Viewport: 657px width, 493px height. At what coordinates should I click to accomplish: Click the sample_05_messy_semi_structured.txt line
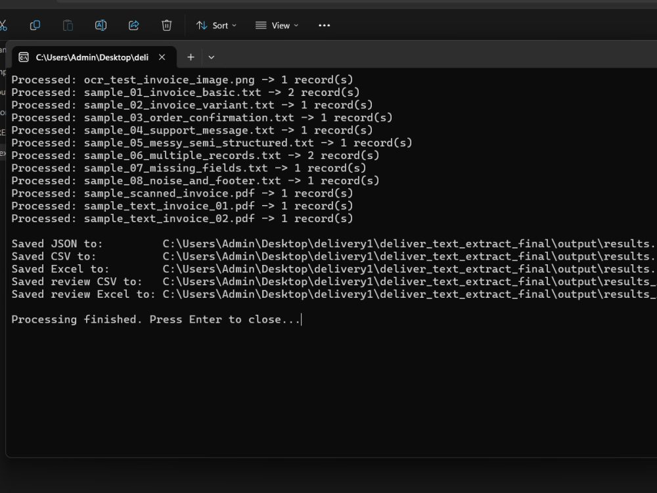(212, 143)
